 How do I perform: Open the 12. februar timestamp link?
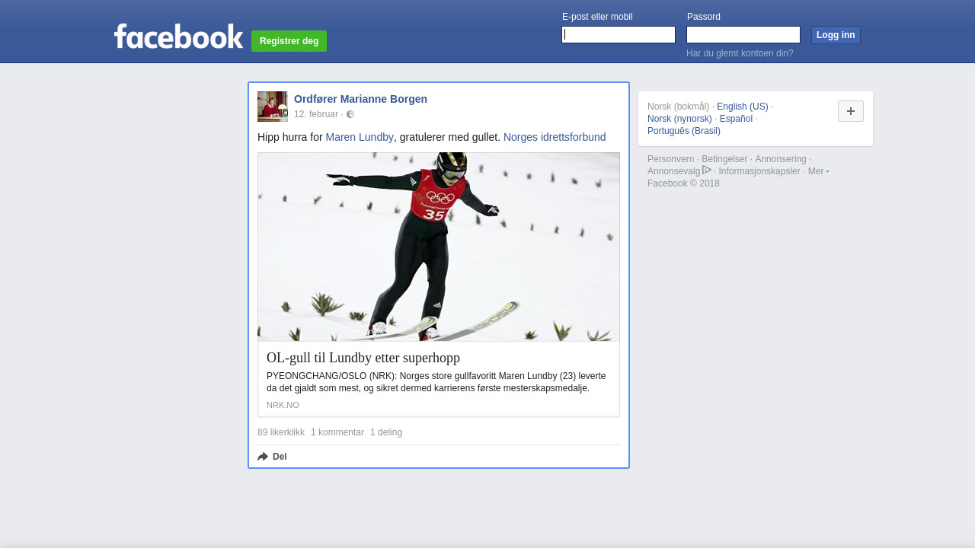(x=316, y=114)
